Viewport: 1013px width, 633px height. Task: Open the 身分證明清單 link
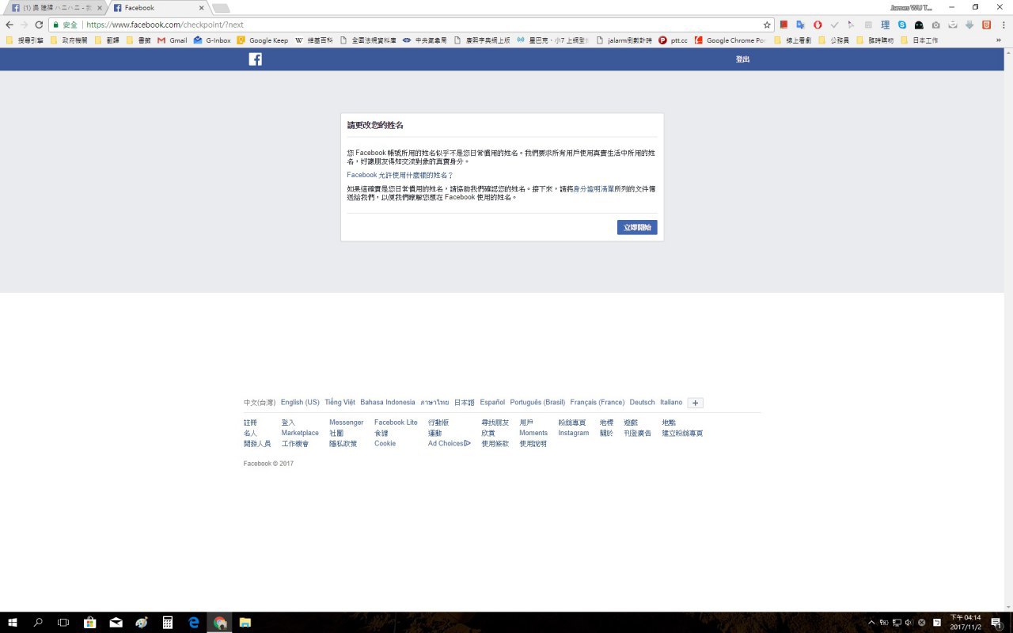tap(593, 188)
